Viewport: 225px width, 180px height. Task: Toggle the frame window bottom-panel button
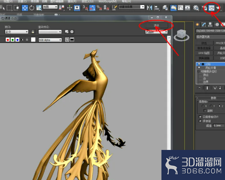72,39
